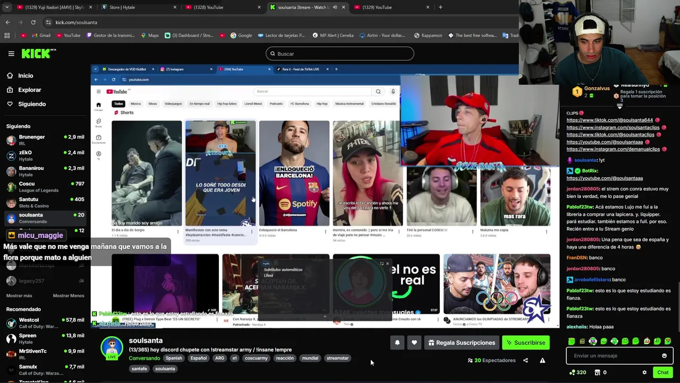Toggle notification bell for soulsanta
Viewport: 680px width, 383px height.
tap(397, 343)
